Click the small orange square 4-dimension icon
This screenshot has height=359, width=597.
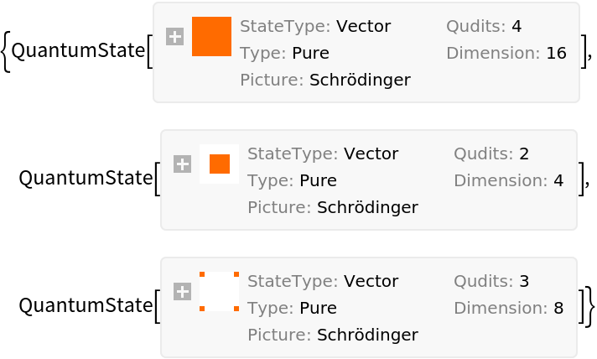(x=219, y=164)
